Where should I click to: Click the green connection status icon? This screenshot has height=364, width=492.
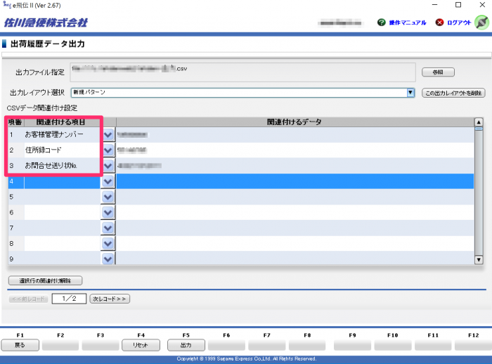click(481, 22)
